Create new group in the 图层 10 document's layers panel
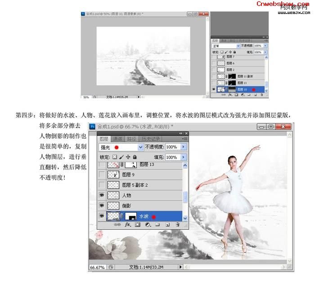This screenshot has width=315, height=282. [x=249, y=95]
